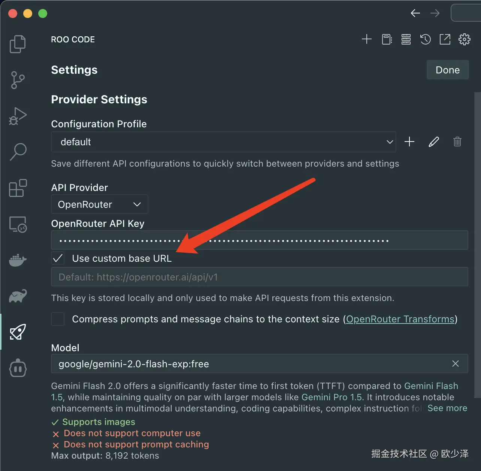Expand the Configuration Profile default dropdown
This screenshot has height=471, width=481.
tap(223, 142)
